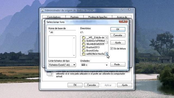Click the Nome de base de input field
Viewport: 174px width, 98px height.
[x=62, y=32]
